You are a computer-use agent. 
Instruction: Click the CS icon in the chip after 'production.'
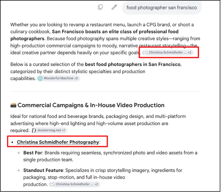point(52,184)
